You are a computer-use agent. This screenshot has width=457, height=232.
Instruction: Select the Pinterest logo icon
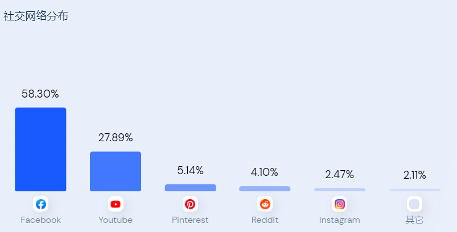pyautogui.click(x=190, y=204)
